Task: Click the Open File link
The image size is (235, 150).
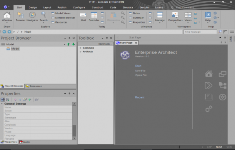Action: [141, 75]
